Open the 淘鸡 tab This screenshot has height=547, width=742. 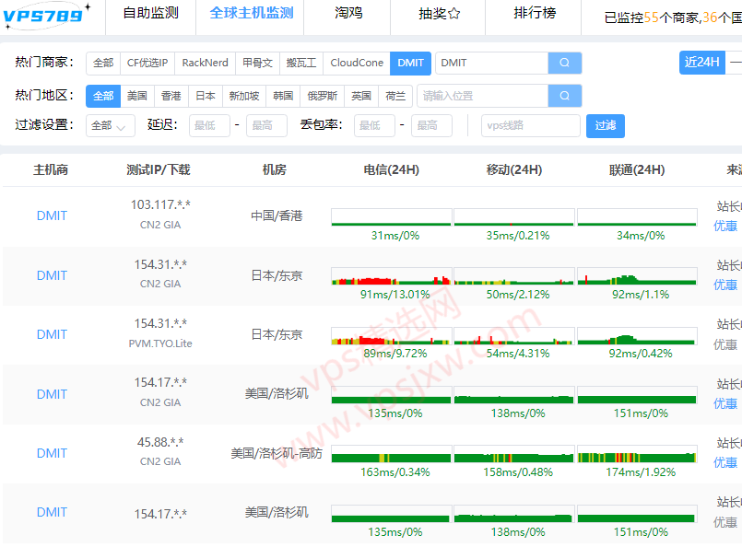pos(348,13)
